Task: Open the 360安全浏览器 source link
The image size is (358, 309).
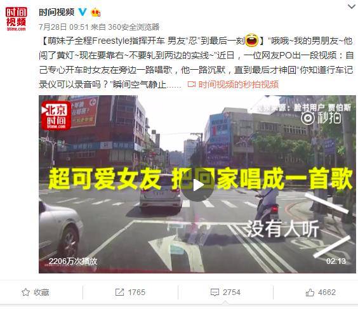Action: (x=133, y=27)
